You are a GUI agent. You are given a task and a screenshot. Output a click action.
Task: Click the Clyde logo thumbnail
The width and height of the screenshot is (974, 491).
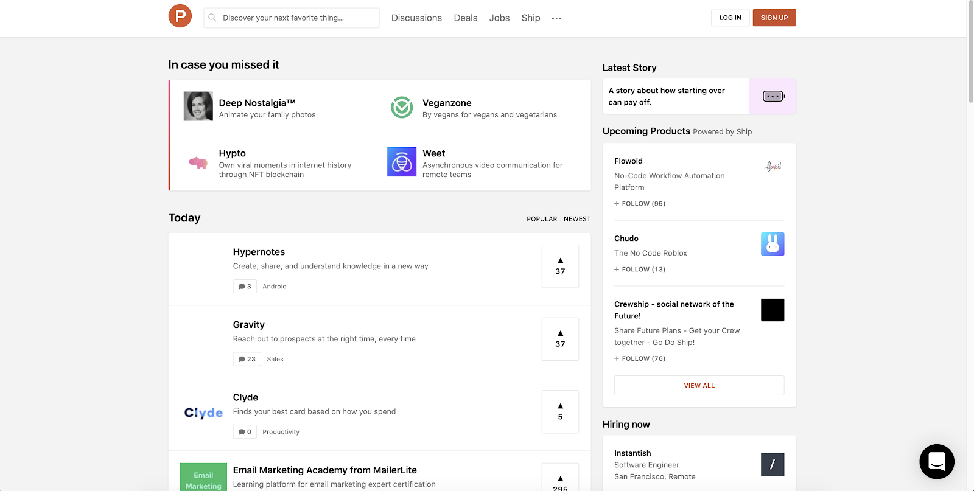tap(203, 413)
